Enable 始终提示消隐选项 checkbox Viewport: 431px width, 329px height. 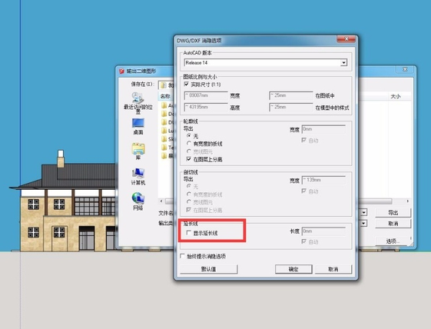tap(182, 256)
